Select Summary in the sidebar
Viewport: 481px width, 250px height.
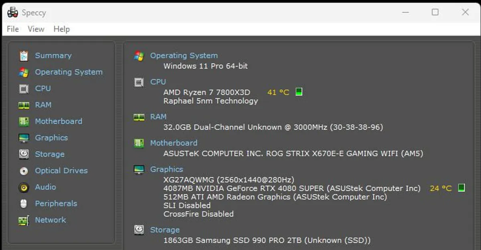(53, 56)
